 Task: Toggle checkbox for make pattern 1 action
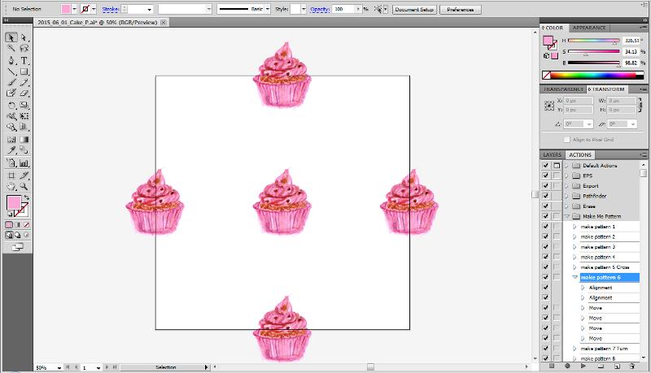click(x=545, y=226)
